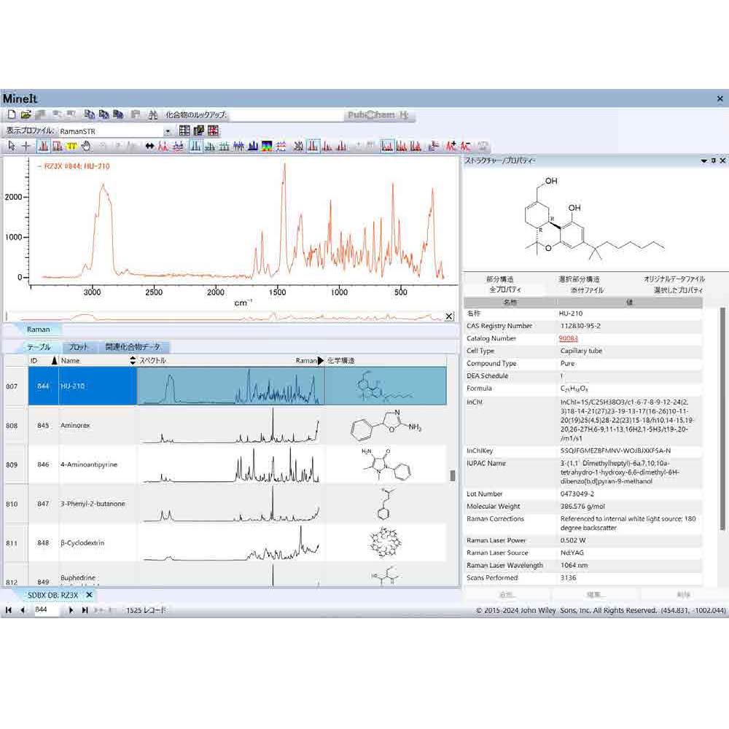The image size is (729, 729).
Task: Click the CAS Registry Number value 112830-95-2
Action: (x=580, y=326)
